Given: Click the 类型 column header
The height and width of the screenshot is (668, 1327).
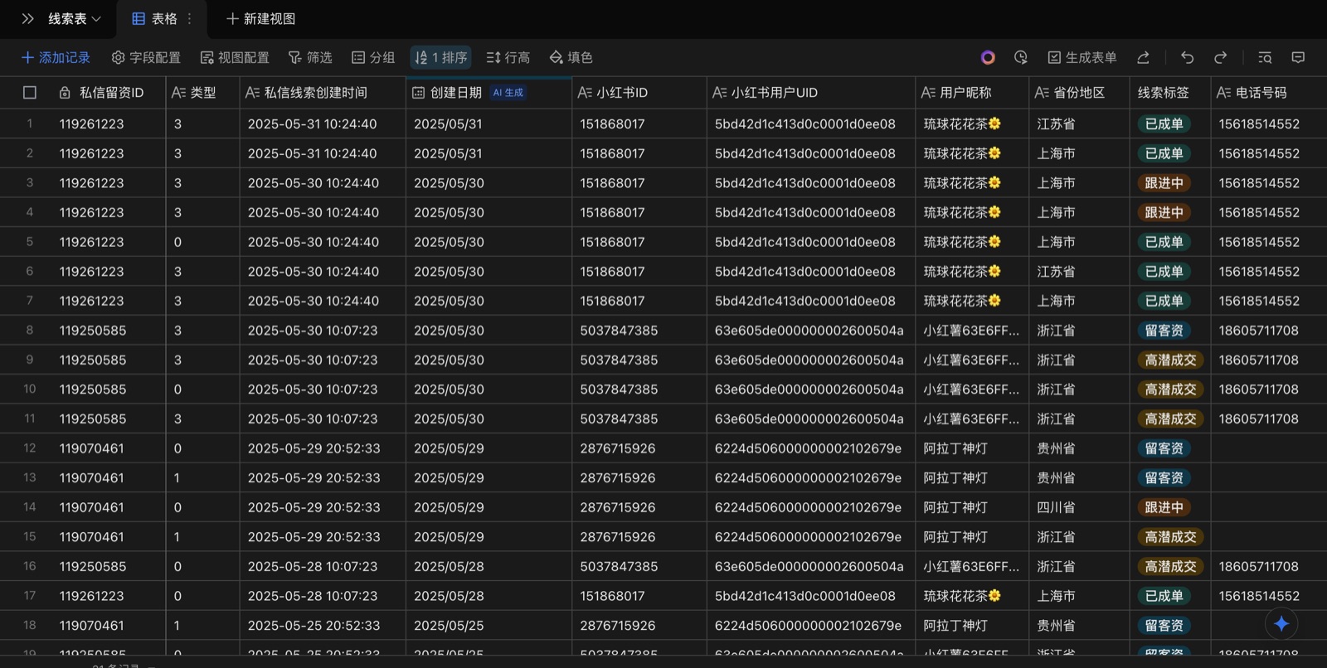Looking at the screenshot, I should click(203, 93).
